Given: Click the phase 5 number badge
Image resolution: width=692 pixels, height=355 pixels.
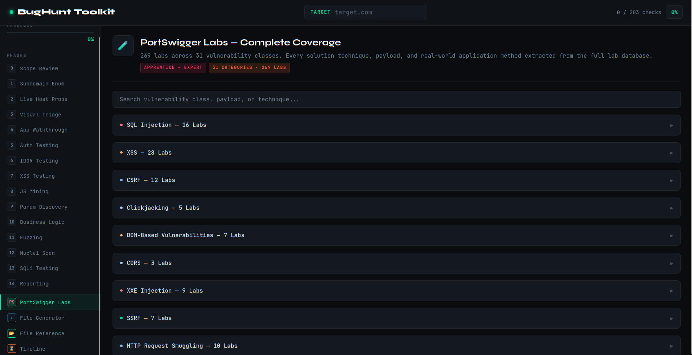Looking at the screenshot, I should [12, 145].
